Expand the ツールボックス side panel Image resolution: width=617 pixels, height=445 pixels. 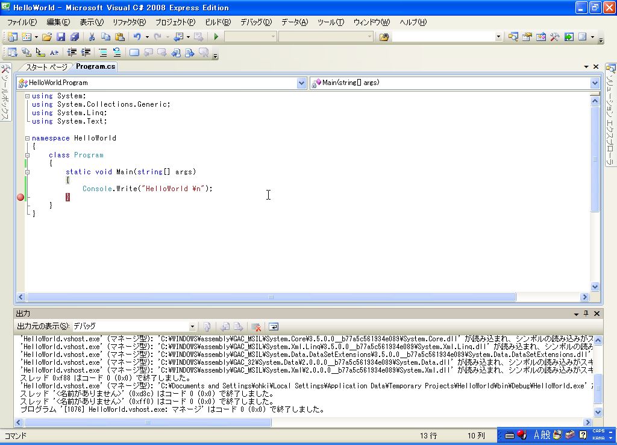click(x=5, y=92)
